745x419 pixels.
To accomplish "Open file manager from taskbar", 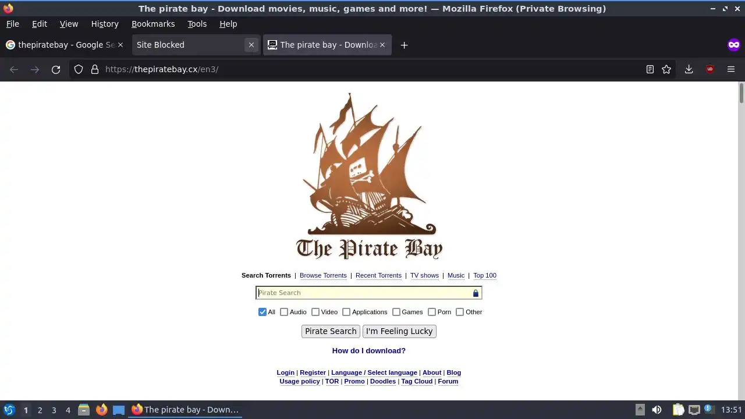I will [x=84, y=410].
